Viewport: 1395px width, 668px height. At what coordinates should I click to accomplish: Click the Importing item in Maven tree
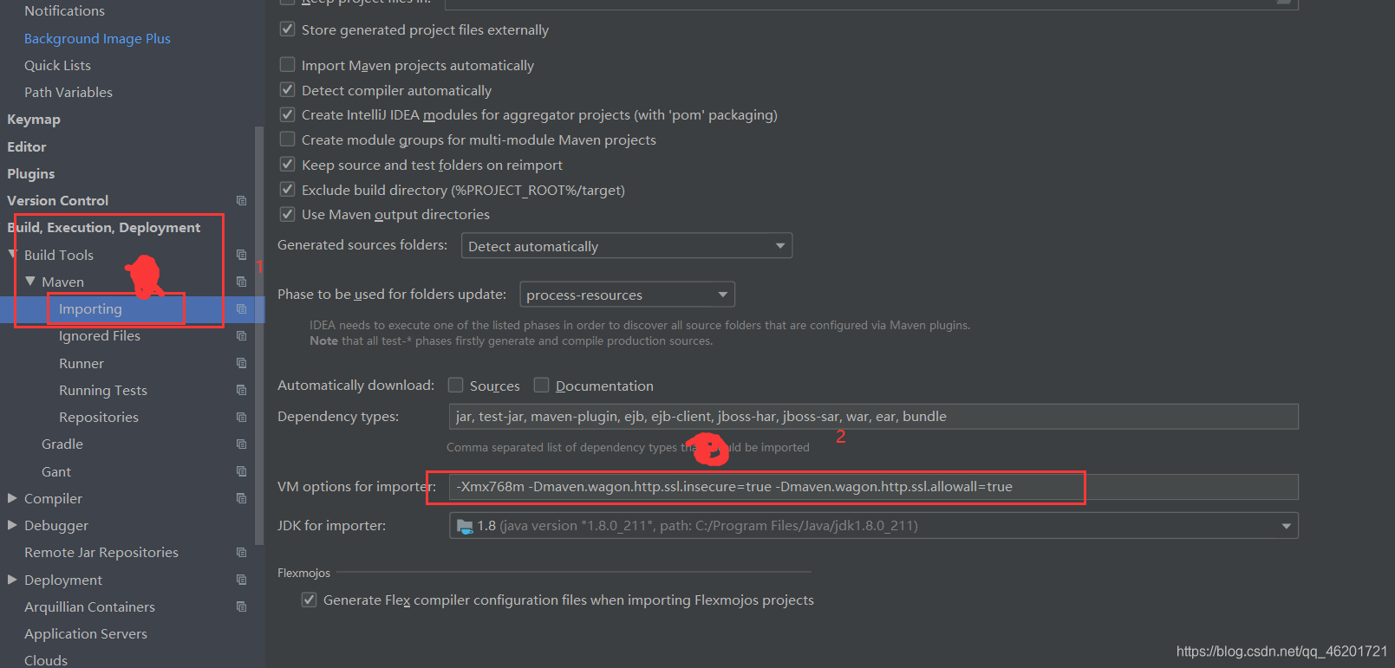click(90, 308)
